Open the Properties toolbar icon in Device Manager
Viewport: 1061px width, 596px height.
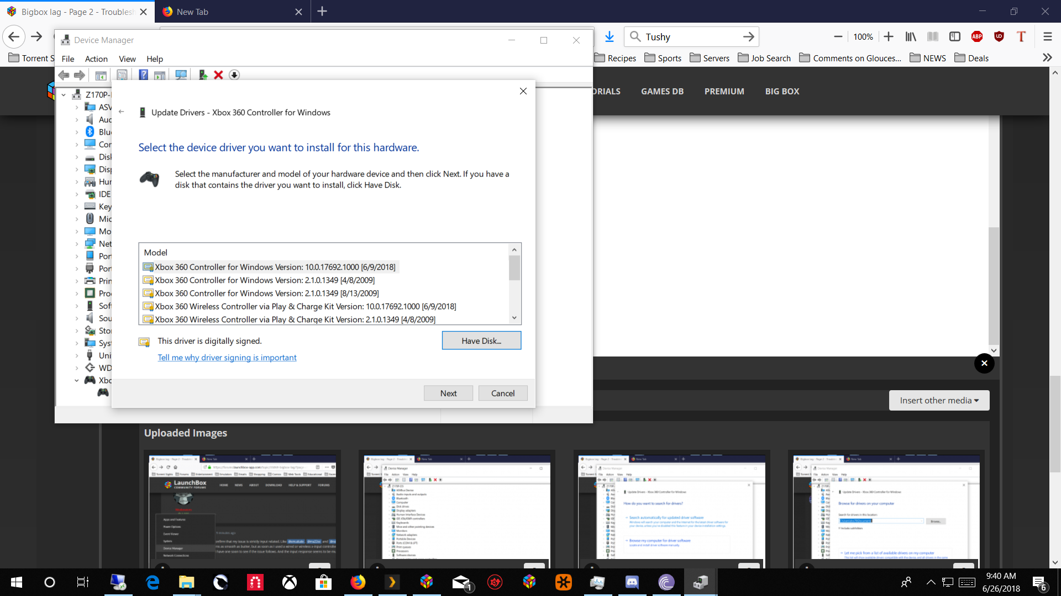(x=122, y=75)
